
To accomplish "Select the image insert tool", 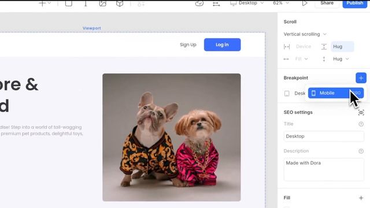I will pyautogui.click(x=103, y=3).
